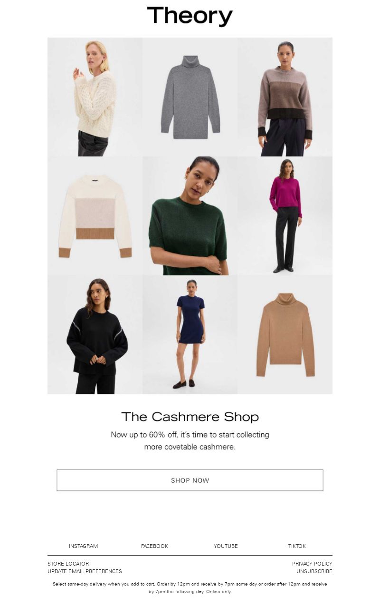This screenshot has height=606, width=380.
Task: Open The Cashmere Shop heading
Action: pyautogui.click(x=190, y=417)
